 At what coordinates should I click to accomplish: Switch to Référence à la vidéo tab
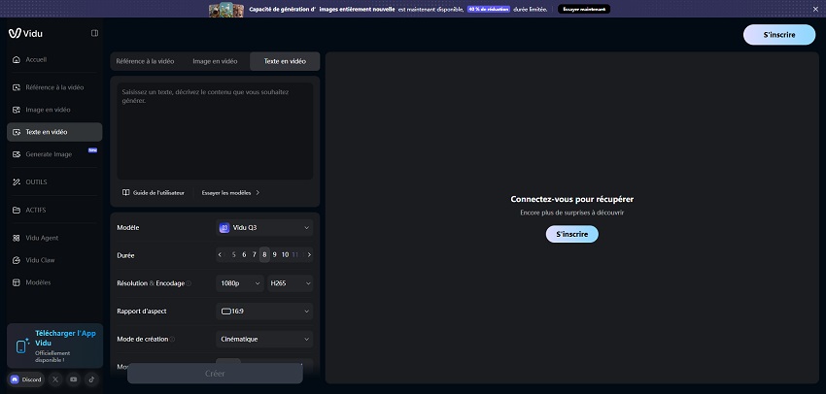click(145, 61)
